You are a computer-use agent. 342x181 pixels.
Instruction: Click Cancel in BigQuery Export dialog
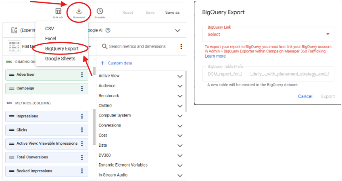pyautogui.click(x=305, y=96)
